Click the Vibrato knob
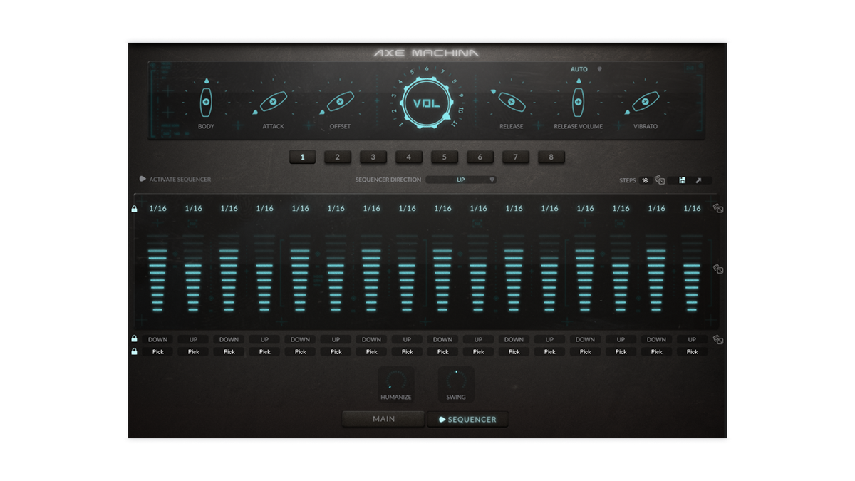The image size is (855, 481). coord(645,102)
